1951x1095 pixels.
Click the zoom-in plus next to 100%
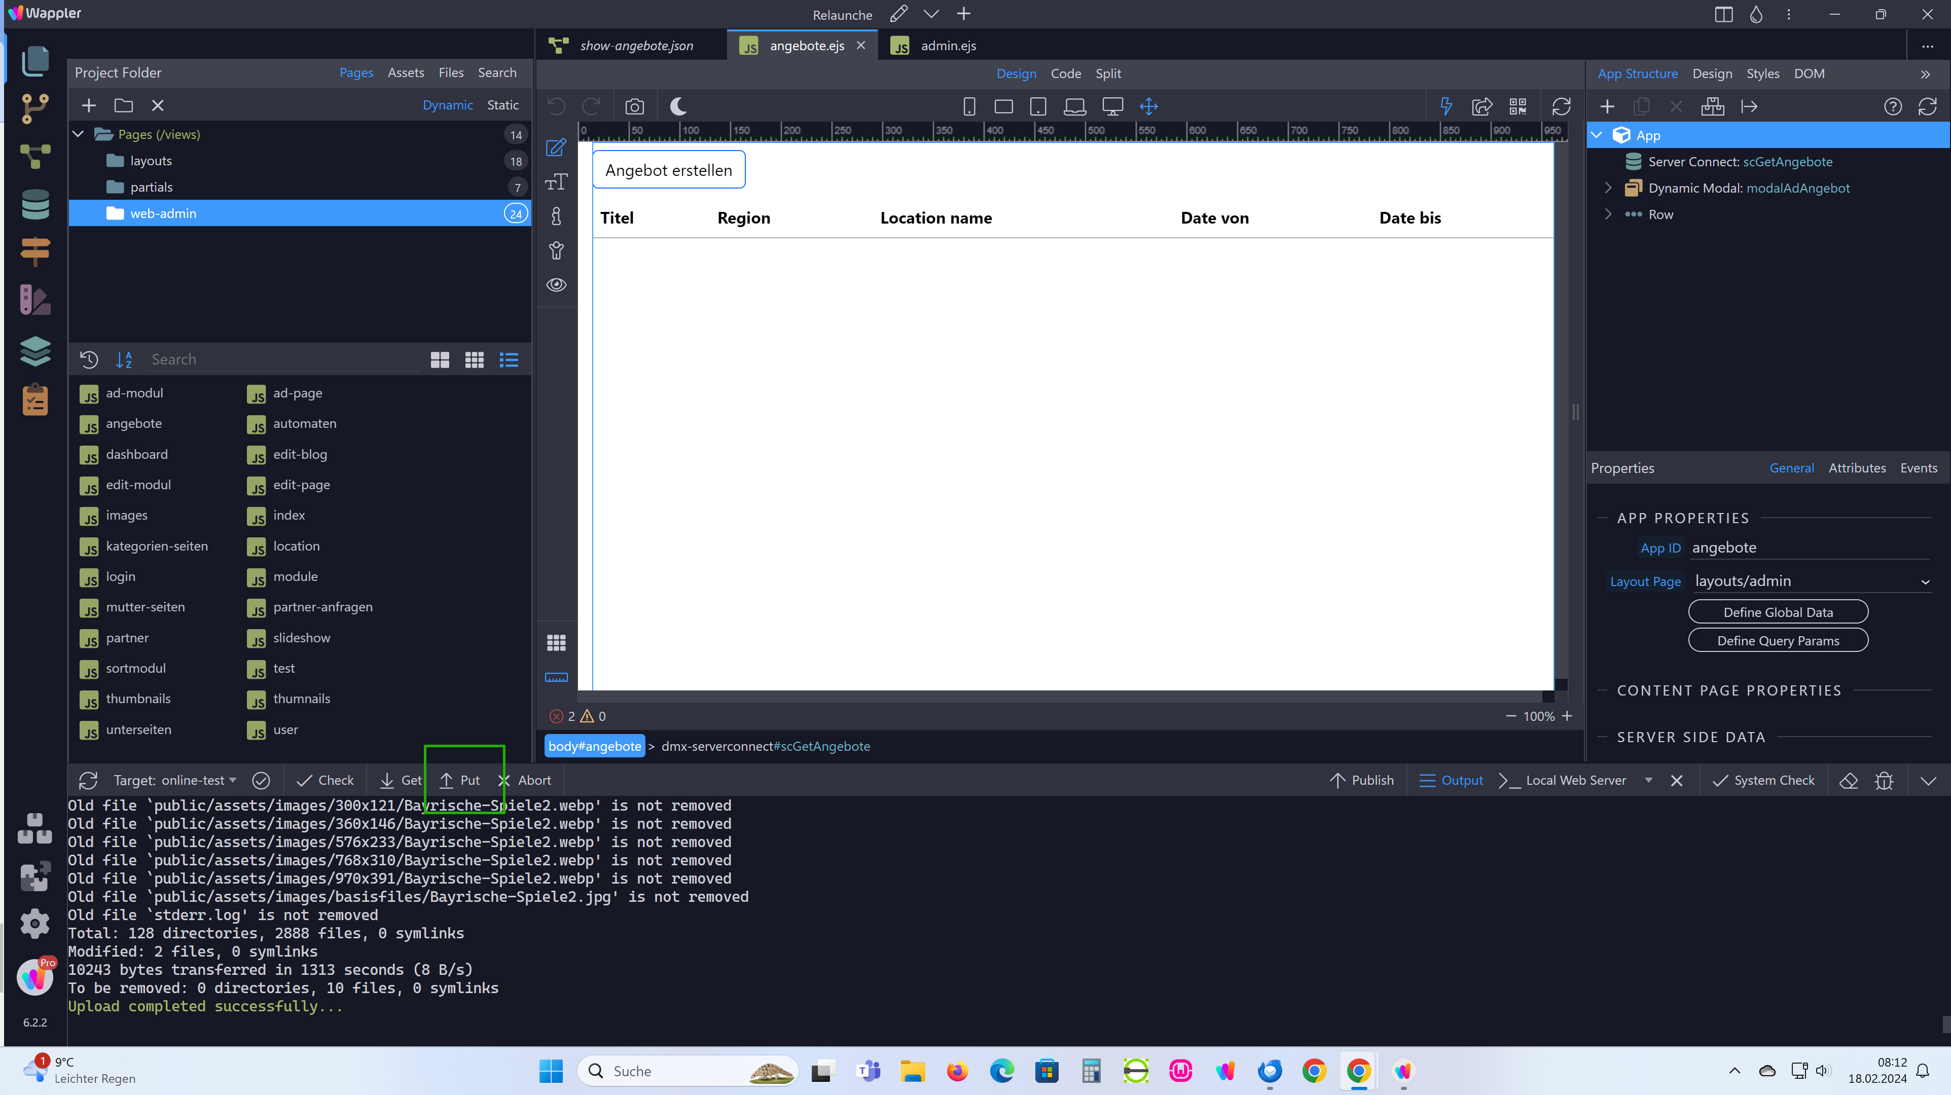tap(1567, 716)
